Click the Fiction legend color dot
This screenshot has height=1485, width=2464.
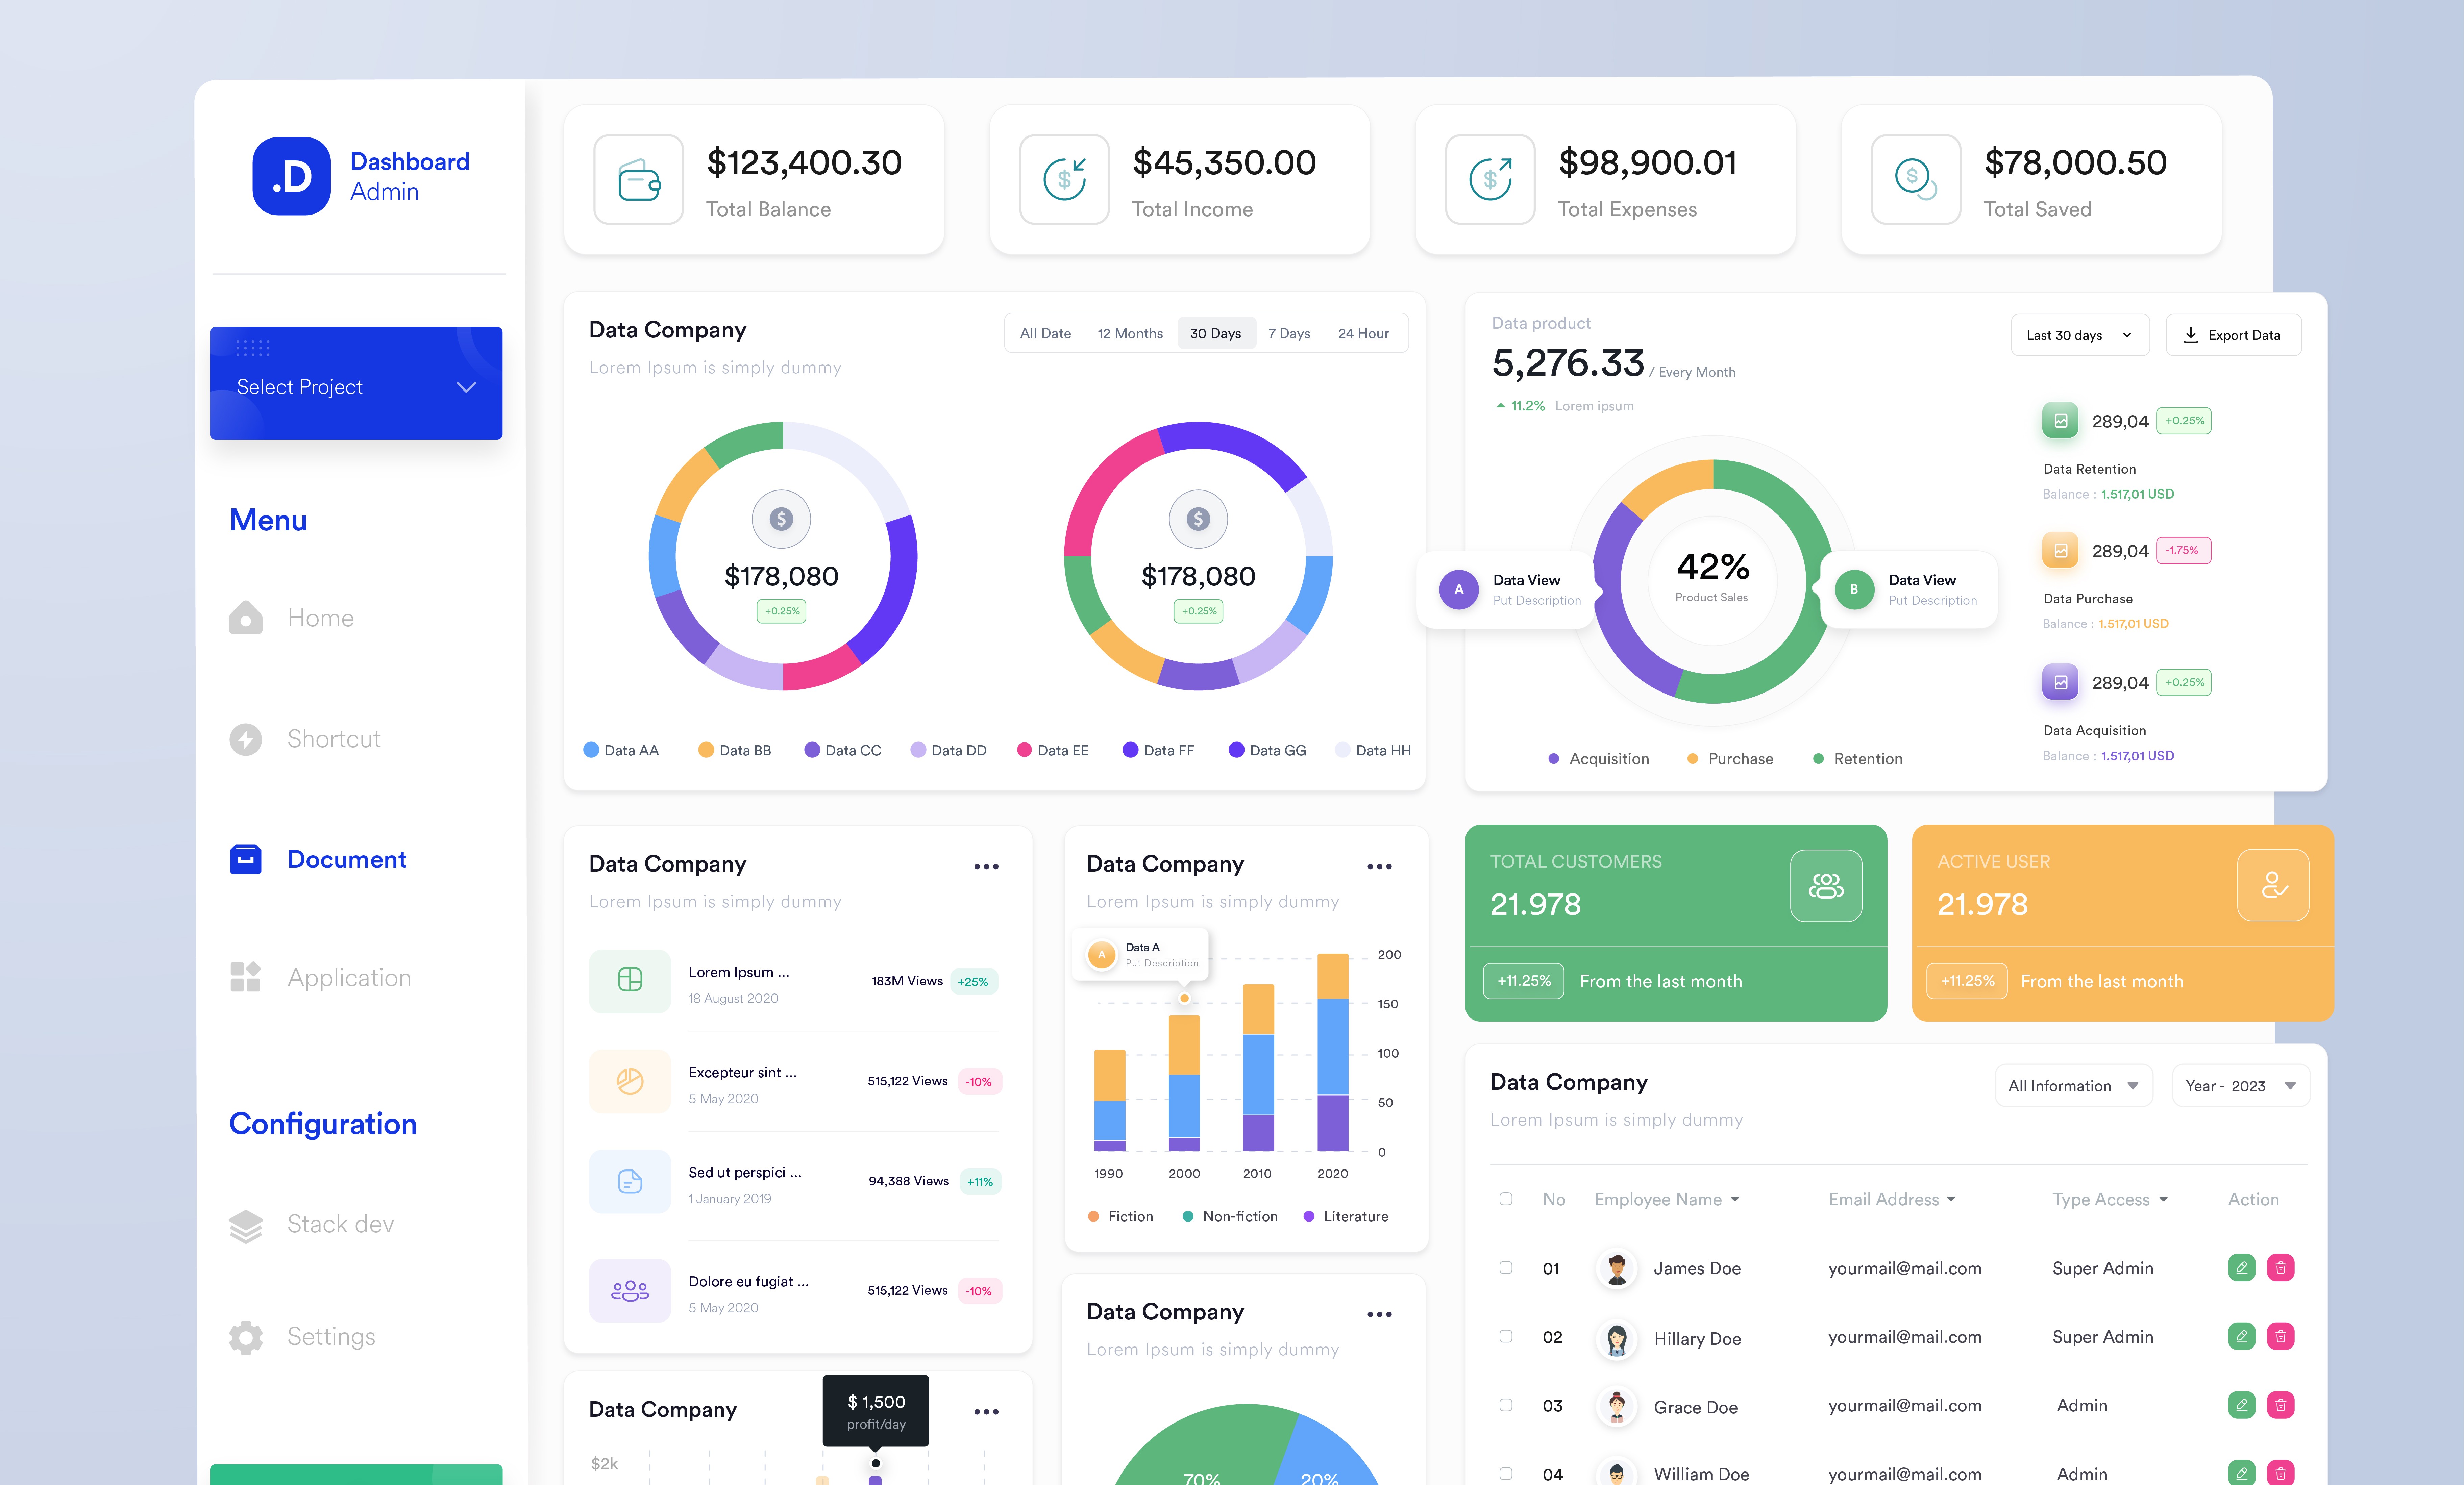pos(1093,1217)
